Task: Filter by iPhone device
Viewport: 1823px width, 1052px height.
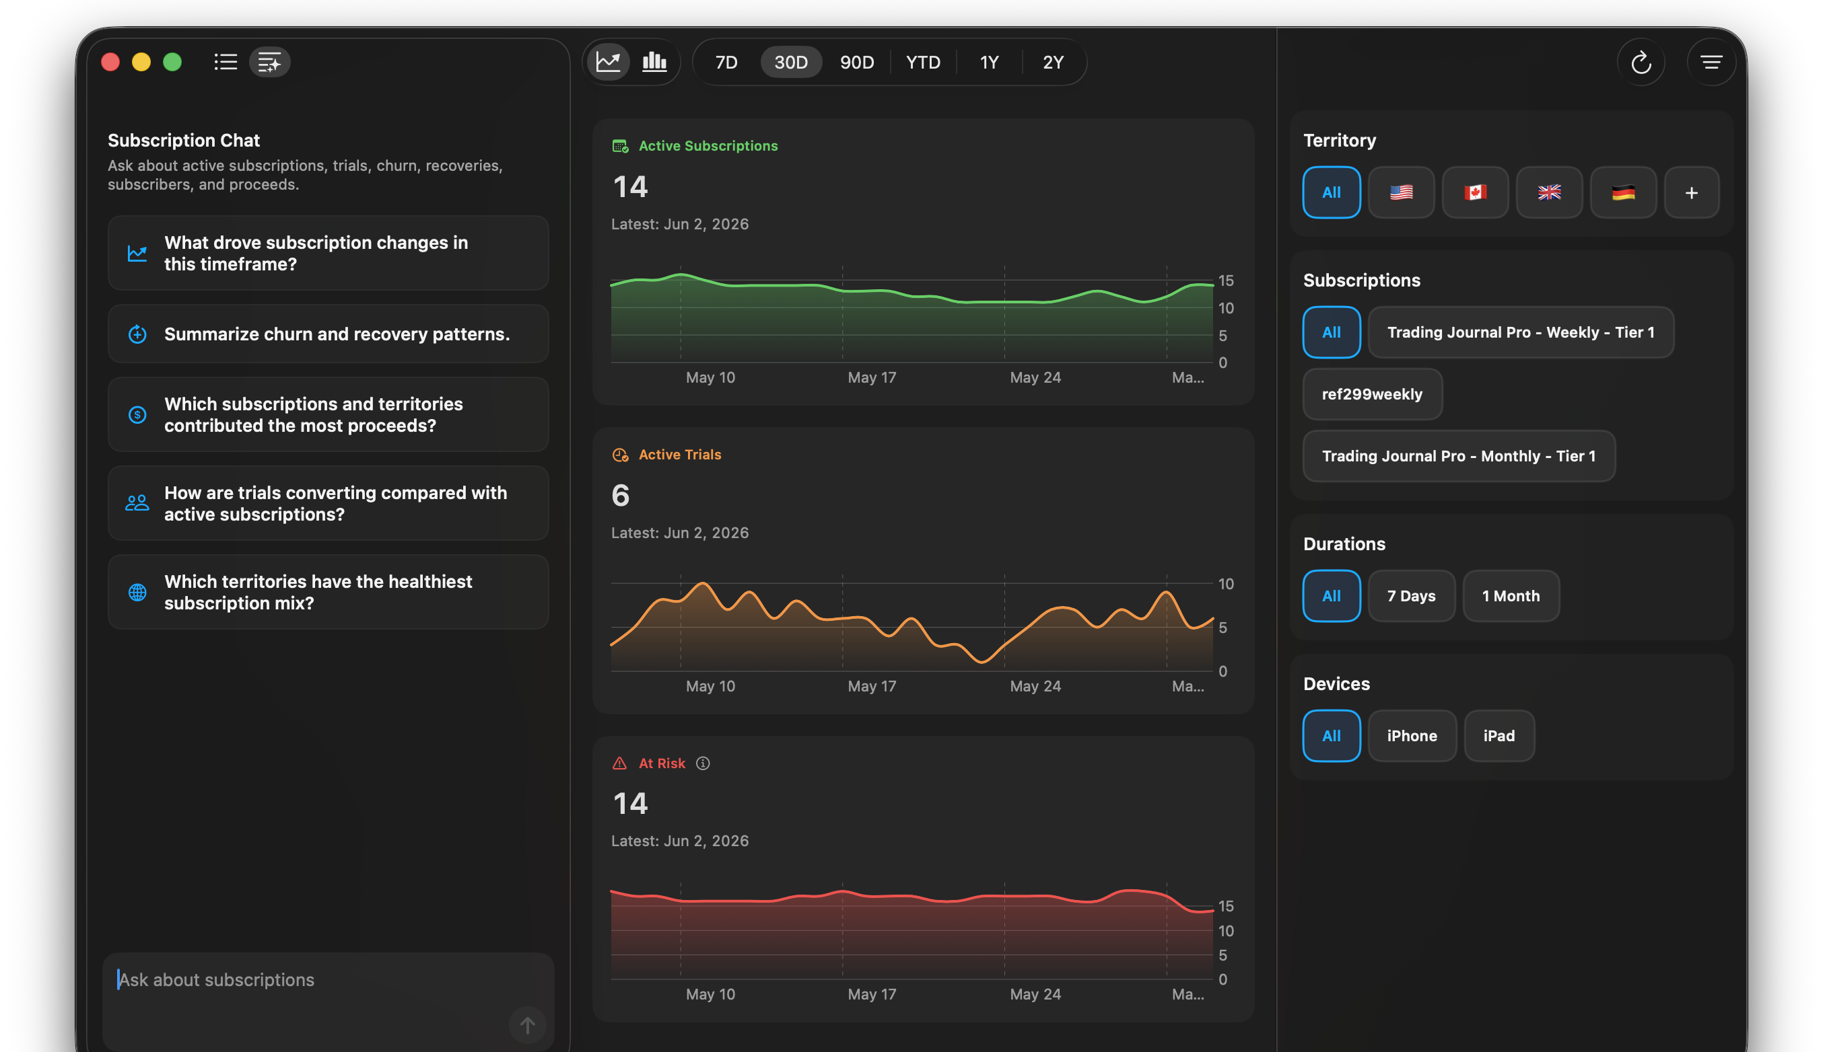Action: (x=1412, y=736)
